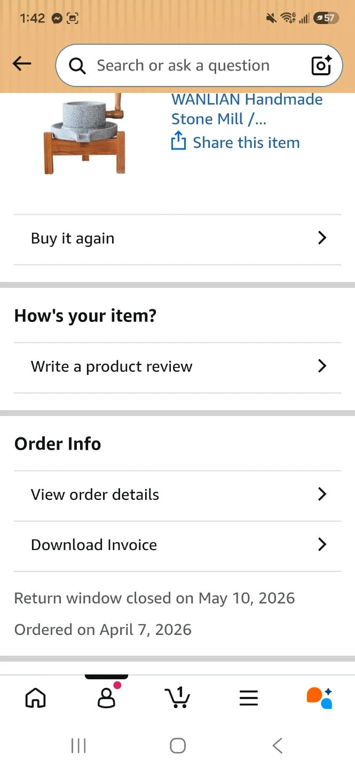355x769 pixels.
Task: Launch the Rufus AI assistant icon
Action: 319,697
